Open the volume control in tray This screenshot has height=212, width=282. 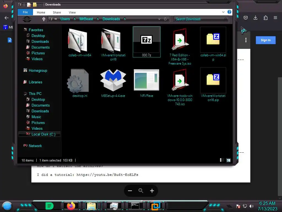point(251,206)
